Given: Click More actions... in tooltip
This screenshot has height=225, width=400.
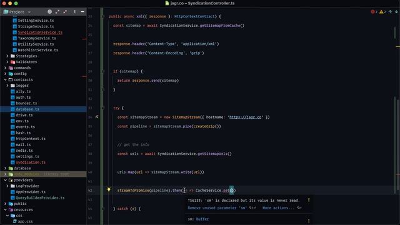Looking at the screenshot, I should pyautogui.click(x=278, y=208).
